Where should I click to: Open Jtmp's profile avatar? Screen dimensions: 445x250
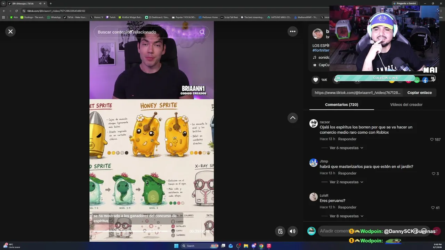[x=314, y=162]
